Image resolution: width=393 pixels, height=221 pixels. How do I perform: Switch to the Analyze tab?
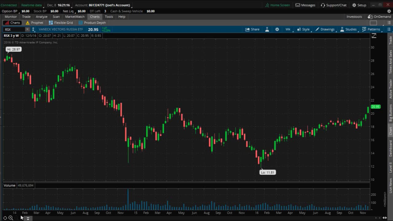pos(41,17)
